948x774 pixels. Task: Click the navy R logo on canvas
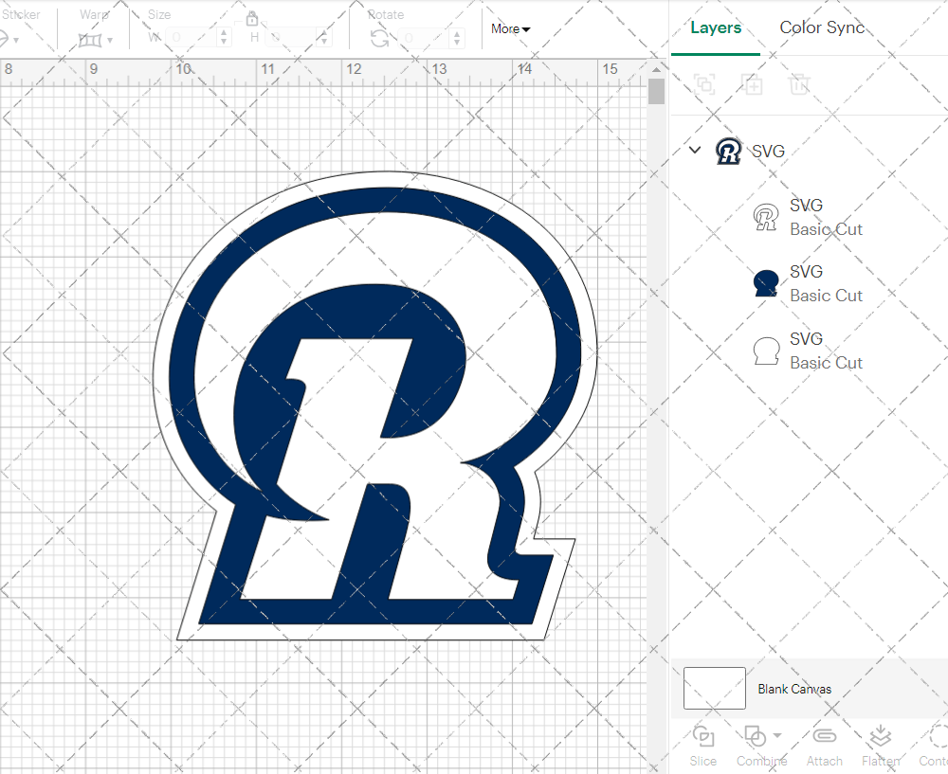click(x=375, y=406)
